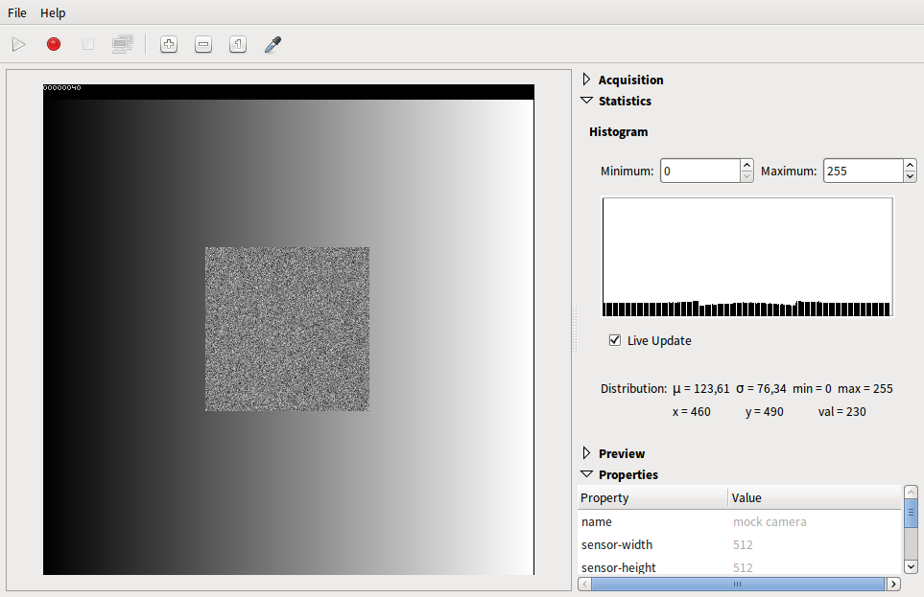Image resolution: width=924 pixels, height=597 pixels.
Task: Open the File menu
Action: (x=17, y=12)
